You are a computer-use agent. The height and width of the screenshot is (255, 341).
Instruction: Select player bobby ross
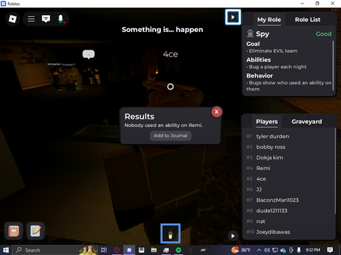(288, 147)
